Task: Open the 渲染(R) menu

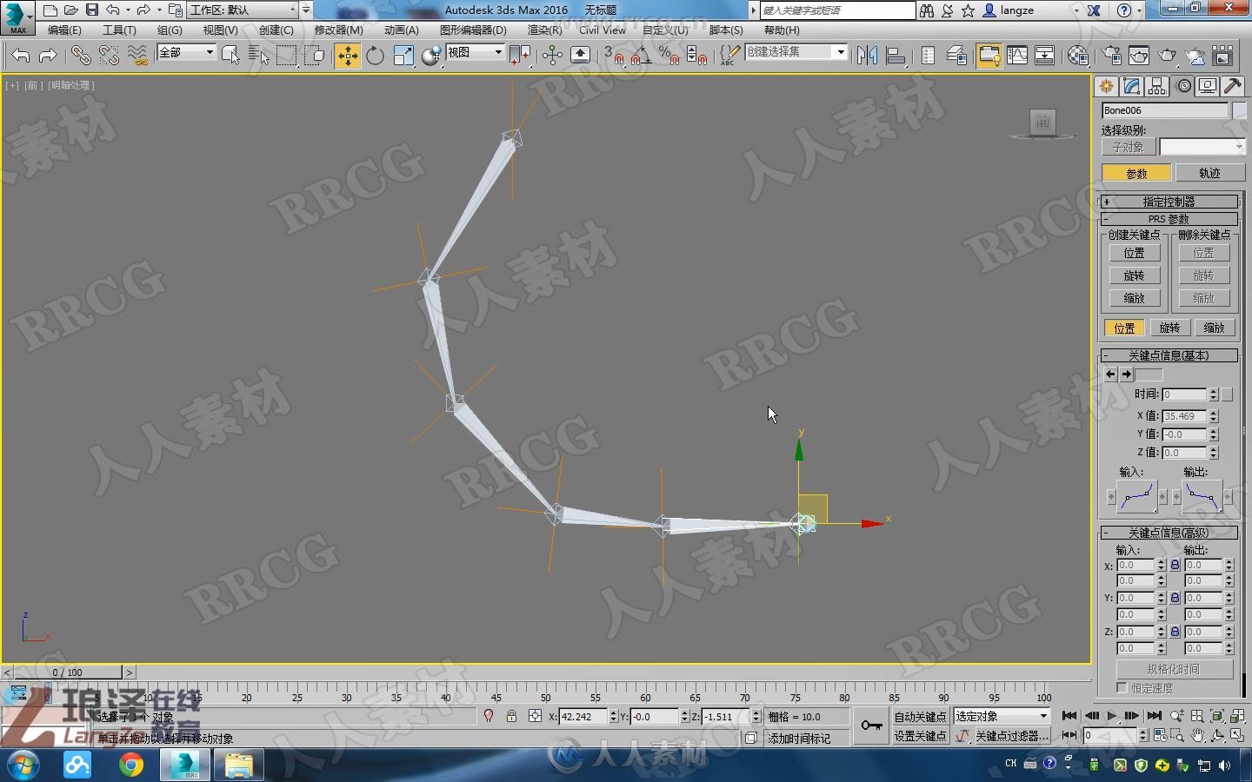Action: [x=544, y=30]
